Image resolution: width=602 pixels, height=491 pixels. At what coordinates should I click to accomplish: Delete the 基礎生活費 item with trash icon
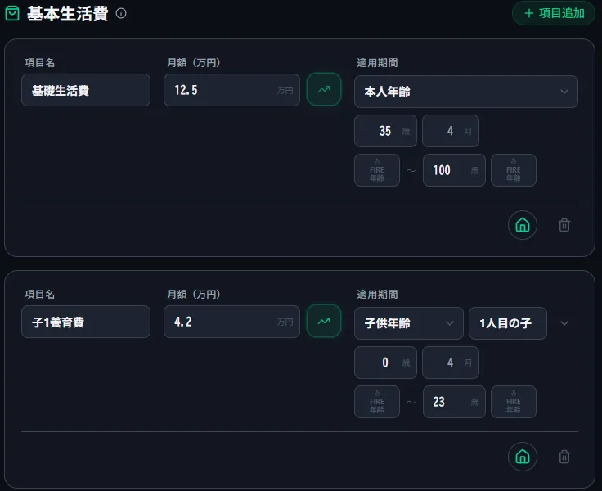click(x=564, y=225)
